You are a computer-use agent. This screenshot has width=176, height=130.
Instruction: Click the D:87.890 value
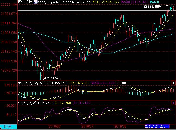tap(63, 103)
